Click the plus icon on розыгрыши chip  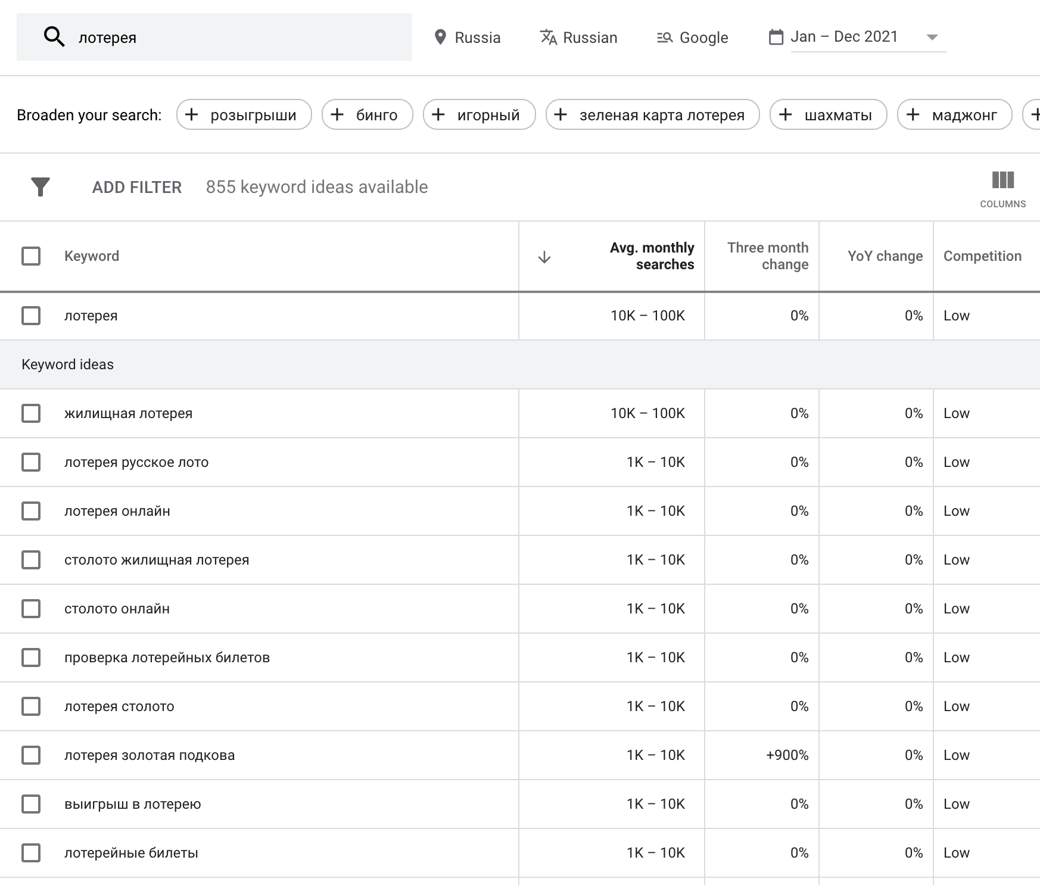click(192, 114)
